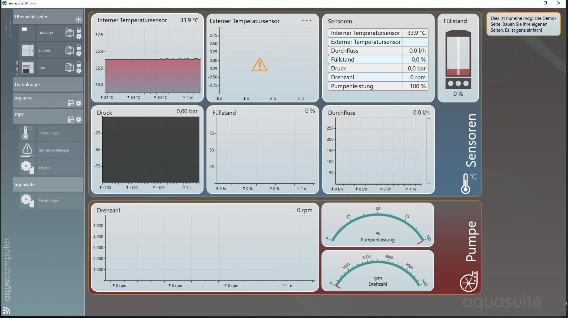Viewport: 568px width, 318px height.
Task: Click the desktop monitor icon in the mps page row
Action: pos(69,67)
